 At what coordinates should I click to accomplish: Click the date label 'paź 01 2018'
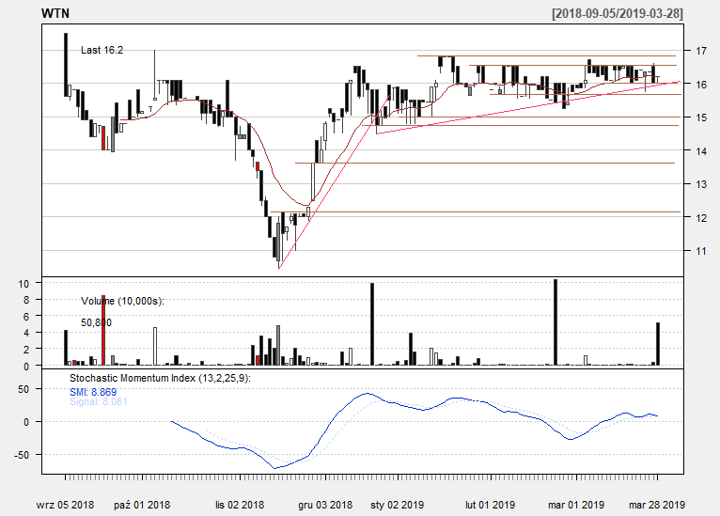(142, 505)
